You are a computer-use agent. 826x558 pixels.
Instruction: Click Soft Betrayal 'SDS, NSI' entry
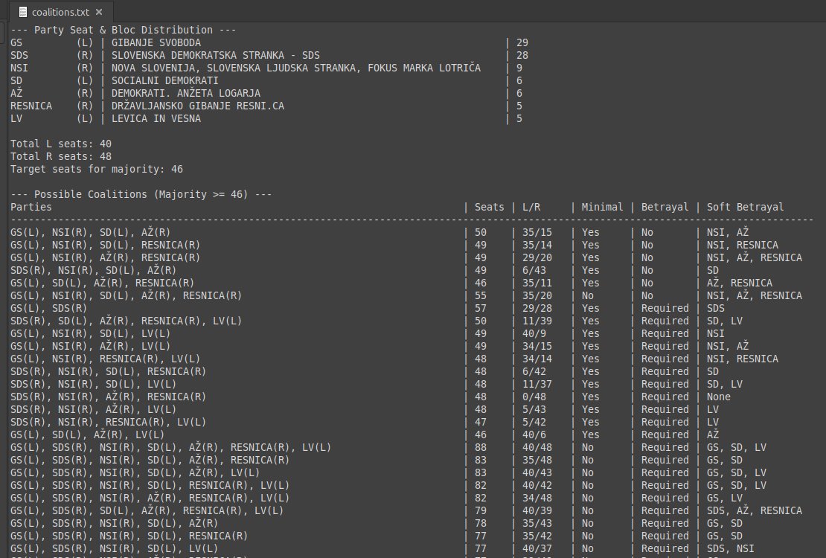coord(731,548)
